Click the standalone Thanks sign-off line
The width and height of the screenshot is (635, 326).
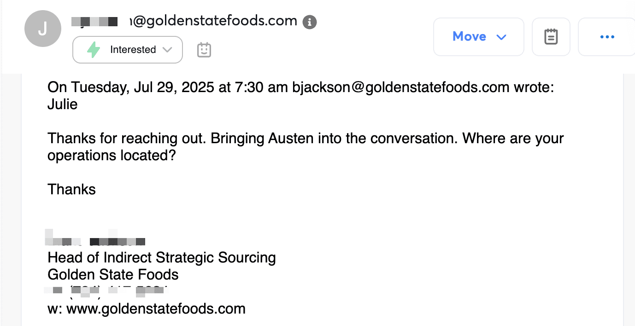[71, 189]
